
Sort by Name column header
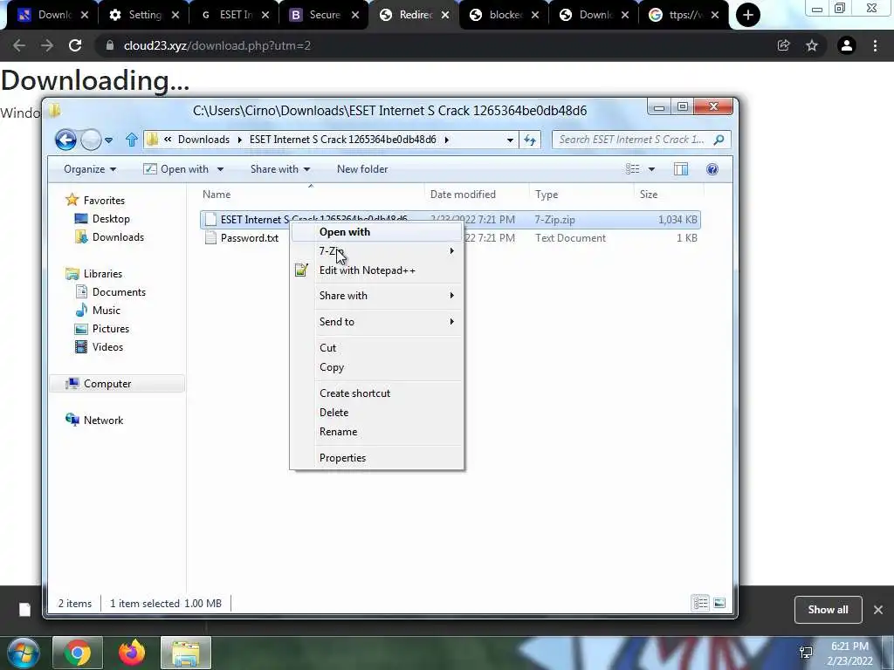click(x=312, y=195)
